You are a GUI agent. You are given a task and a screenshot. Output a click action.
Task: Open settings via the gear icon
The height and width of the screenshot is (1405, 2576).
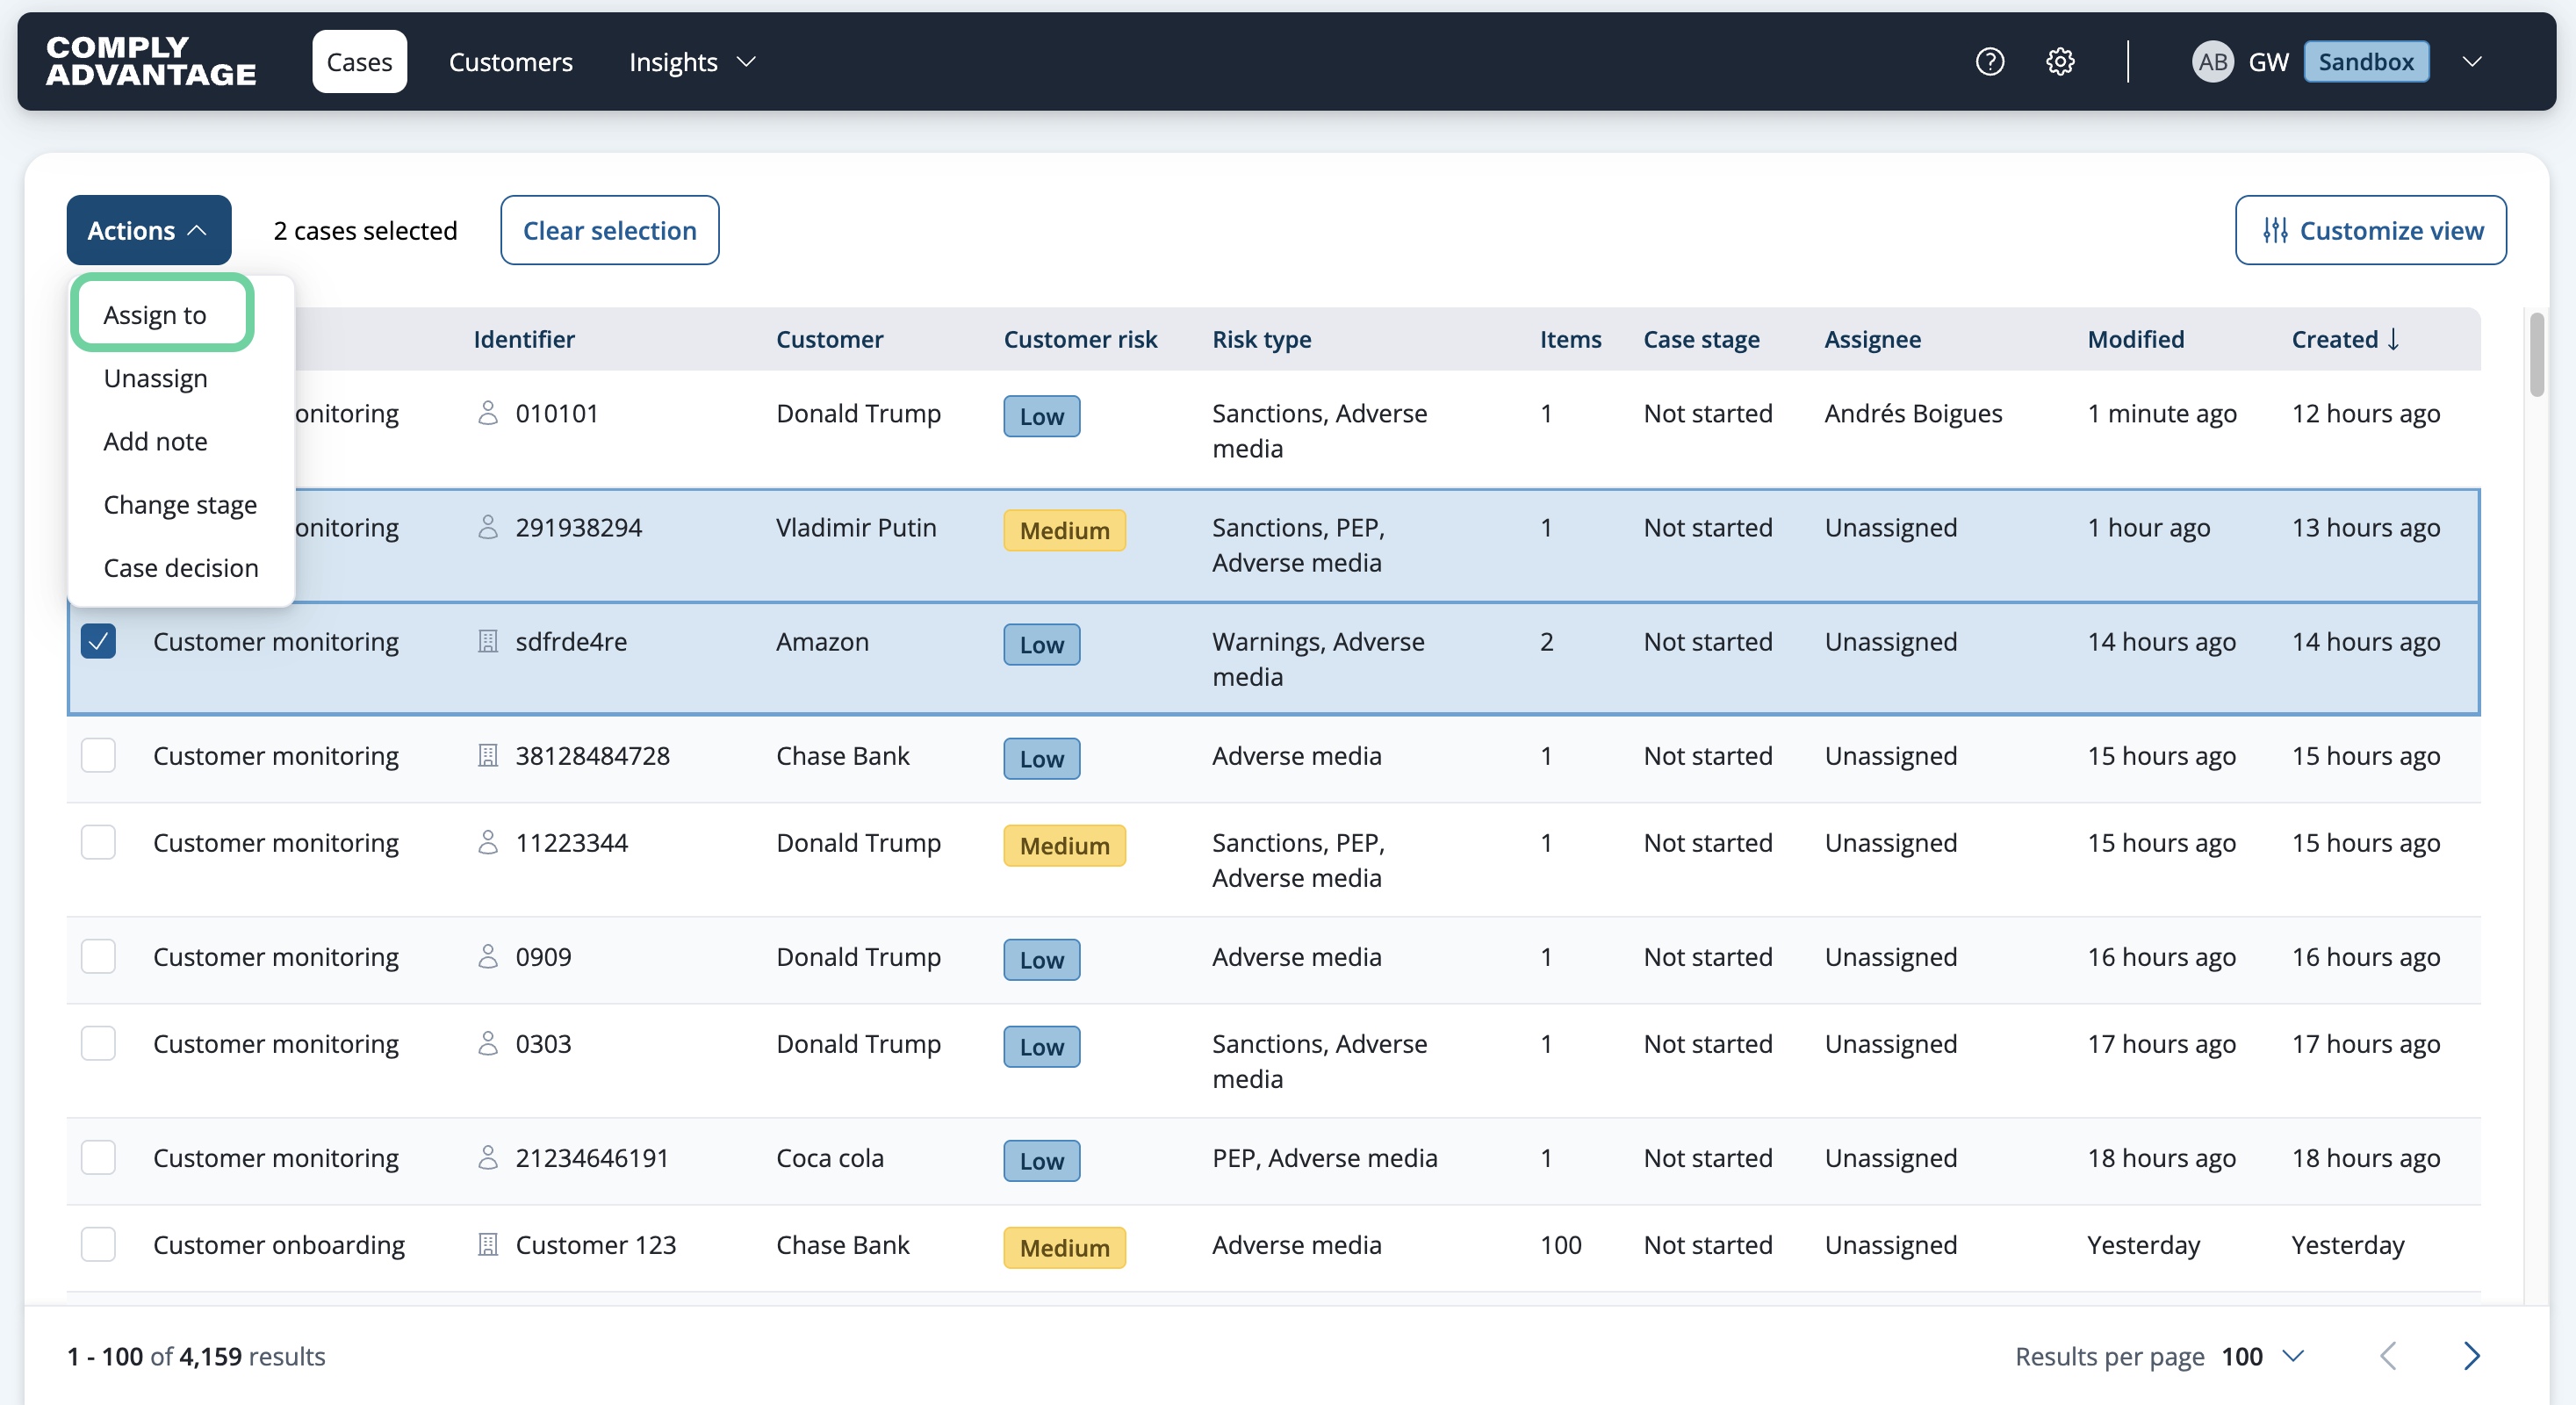click(x=2060, y=62)
